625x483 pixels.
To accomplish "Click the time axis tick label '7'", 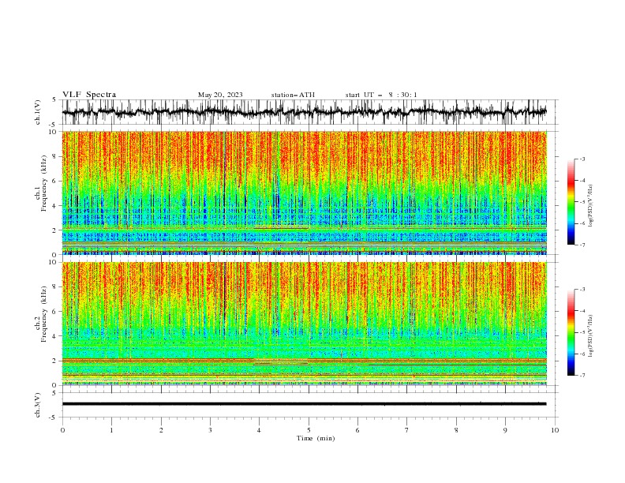I will click(407, 430).
